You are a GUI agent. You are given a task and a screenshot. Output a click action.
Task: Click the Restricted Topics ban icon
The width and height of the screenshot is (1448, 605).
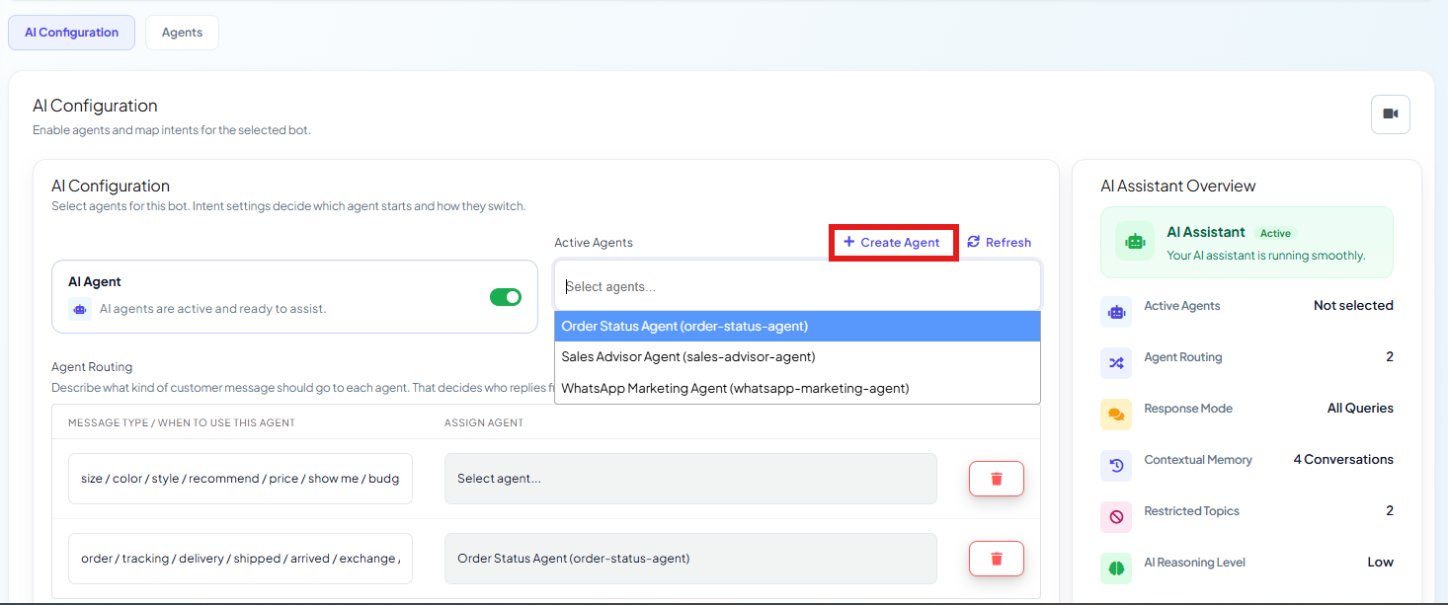(1116, 517)
